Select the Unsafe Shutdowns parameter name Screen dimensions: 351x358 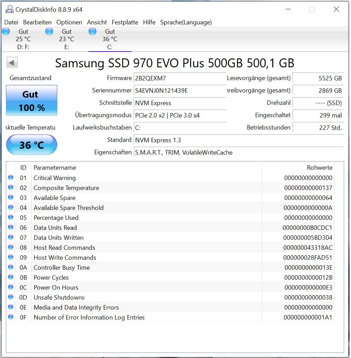pyautogui.click(x=59, y=298)
